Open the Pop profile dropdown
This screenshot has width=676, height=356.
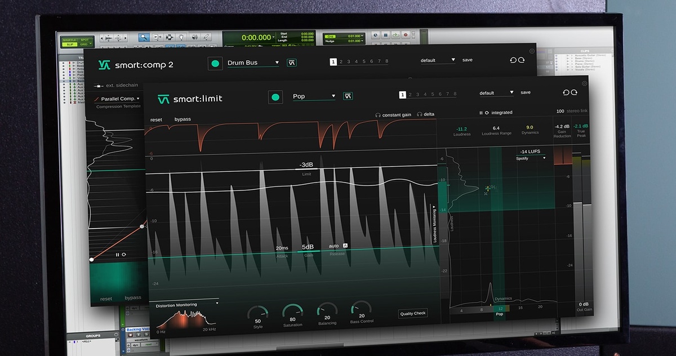point(314,96)
